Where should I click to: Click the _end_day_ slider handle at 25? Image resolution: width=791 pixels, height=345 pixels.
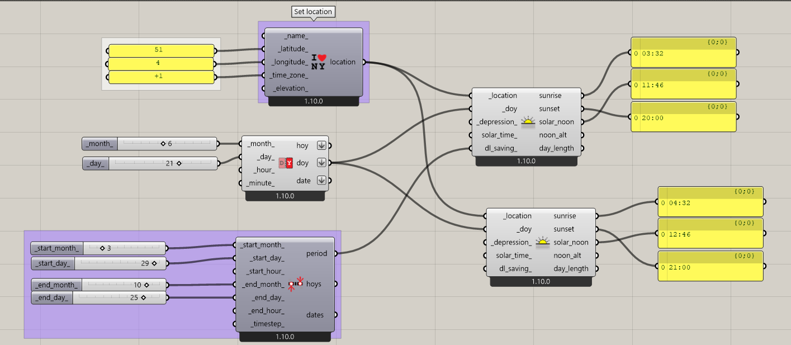[x=143, y=298]
